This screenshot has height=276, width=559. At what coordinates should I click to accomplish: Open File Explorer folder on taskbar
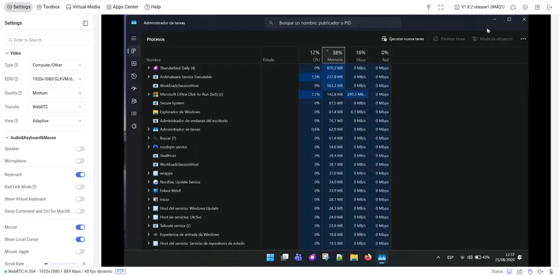pos(354,257)
